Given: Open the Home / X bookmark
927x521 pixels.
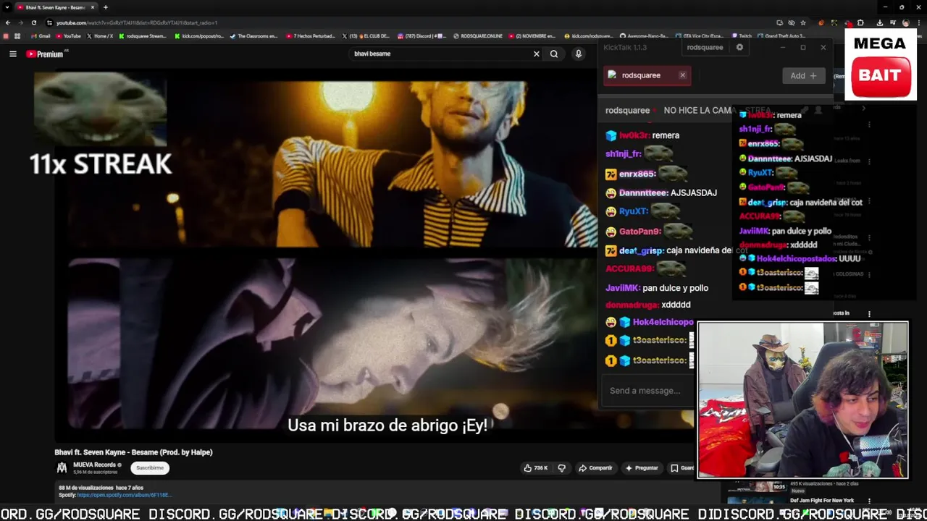Looking at the screenshot, I should pos(100,35).
